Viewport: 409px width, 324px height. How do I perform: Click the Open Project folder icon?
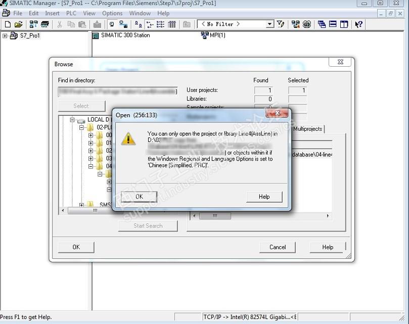(x=19, y=25)
